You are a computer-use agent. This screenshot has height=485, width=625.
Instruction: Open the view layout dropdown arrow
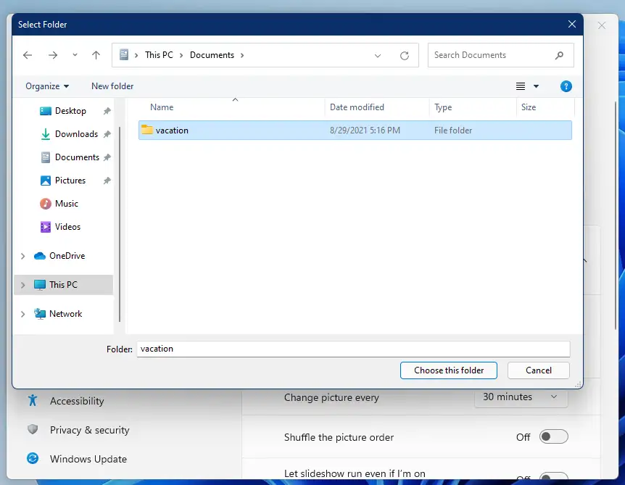click(538, 86)
